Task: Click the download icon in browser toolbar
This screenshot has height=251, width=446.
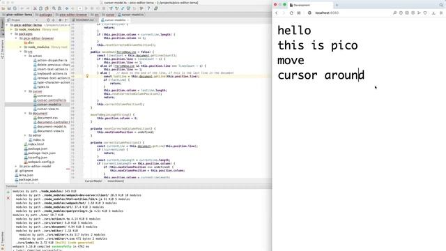Action: coord(433,13)
